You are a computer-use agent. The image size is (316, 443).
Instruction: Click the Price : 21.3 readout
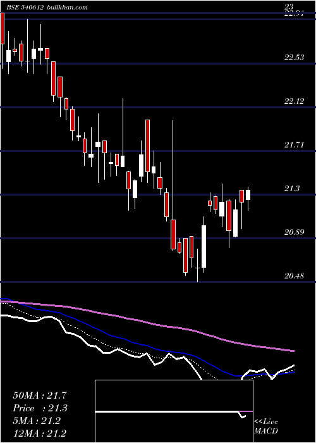(x=40, y=408)
